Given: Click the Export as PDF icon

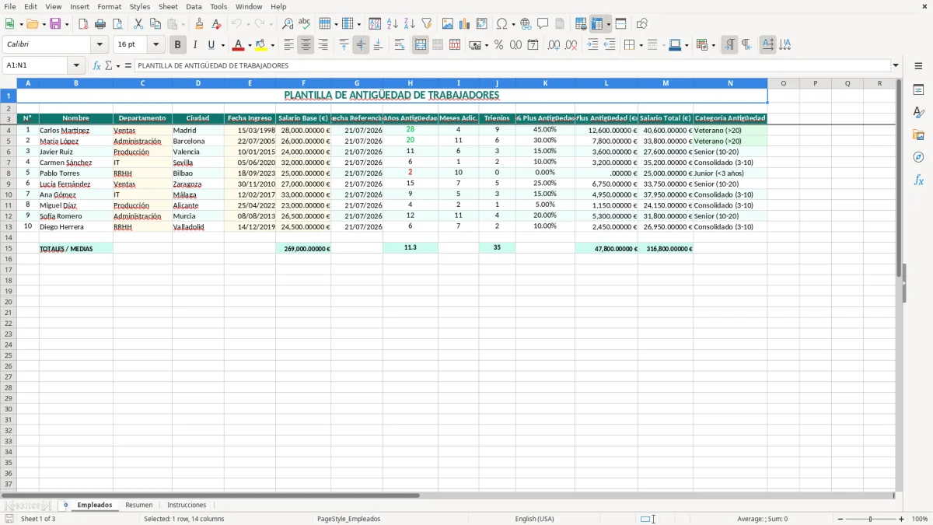Looking at the screenshot, I should coord(83,24).
